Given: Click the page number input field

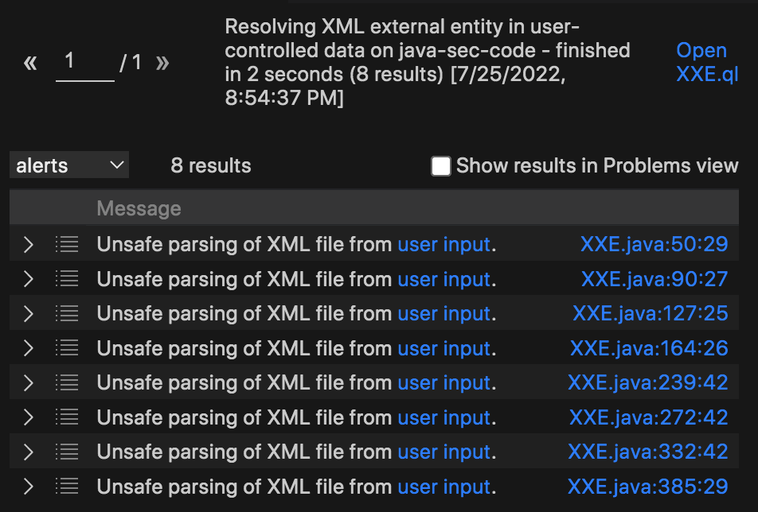Looking at the screenshot, I should click(x=84, y=62).
